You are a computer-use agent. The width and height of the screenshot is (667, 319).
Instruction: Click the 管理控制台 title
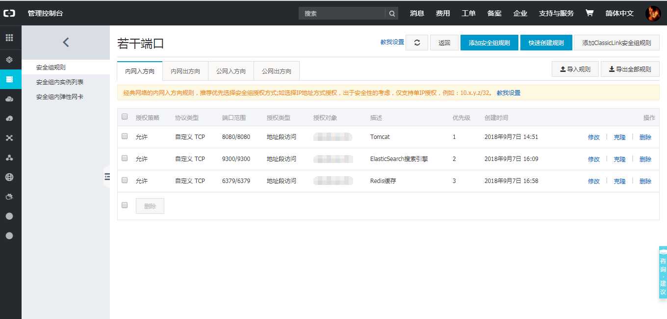[x=46, y=13]
